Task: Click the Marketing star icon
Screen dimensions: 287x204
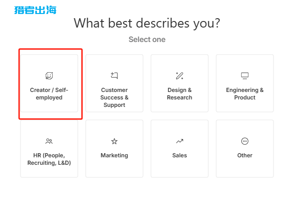Action: tap(115, 141)
